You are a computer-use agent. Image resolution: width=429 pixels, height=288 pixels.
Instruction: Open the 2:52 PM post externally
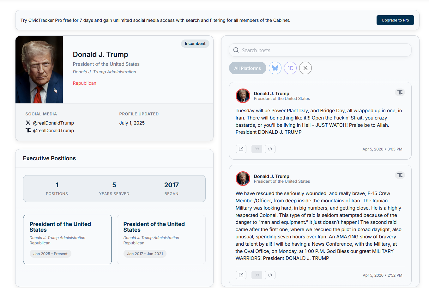[241, 275]
